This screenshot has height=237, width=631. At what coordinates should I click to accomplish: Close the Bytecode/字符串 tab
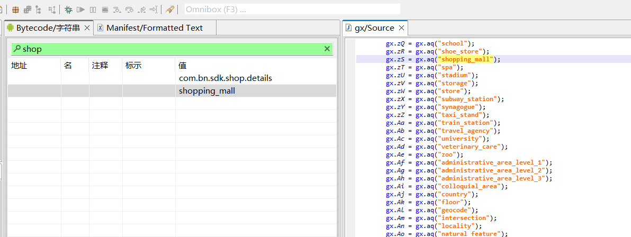pyautogui.click(x=87, y=28)
